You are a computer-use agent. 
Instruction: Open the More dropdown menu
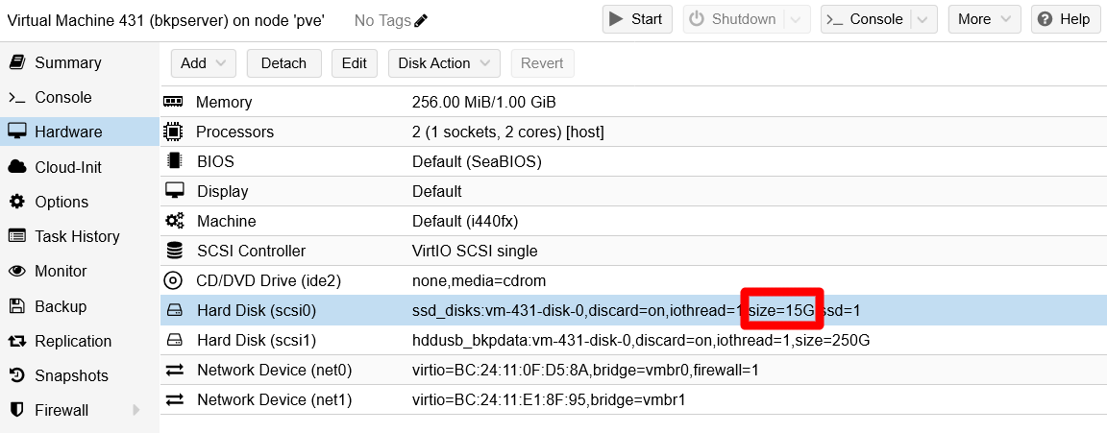click(x=984, y=19)
